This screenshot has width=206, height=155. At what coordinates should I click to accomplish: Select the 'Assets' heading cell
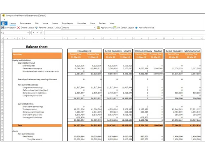coord(15,131)
